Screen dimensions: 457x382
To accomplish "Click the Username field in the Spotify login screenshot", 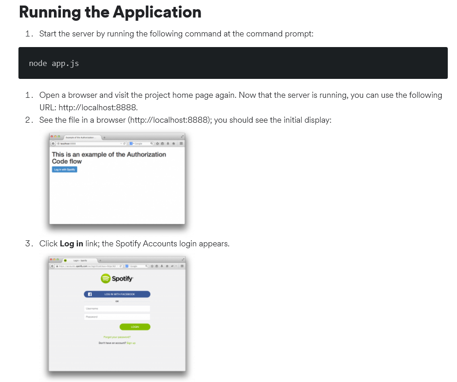I will (x=117, y=309).
